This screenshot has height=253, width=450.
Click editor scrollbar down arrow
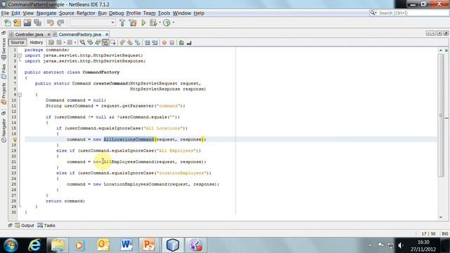click(x=441, y=217)
